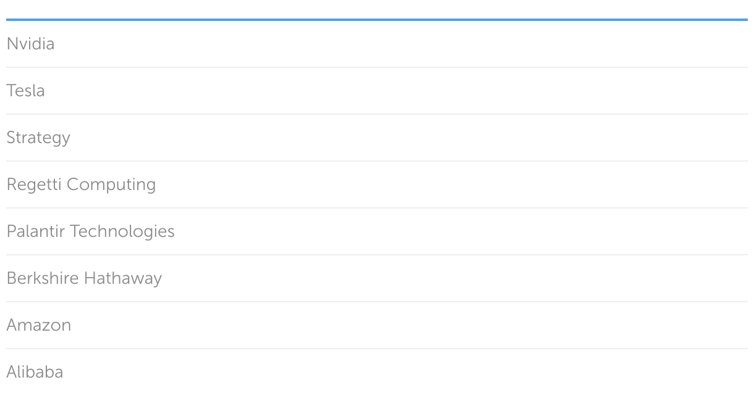Click the word Hathaway in the list

pos(123,278)
